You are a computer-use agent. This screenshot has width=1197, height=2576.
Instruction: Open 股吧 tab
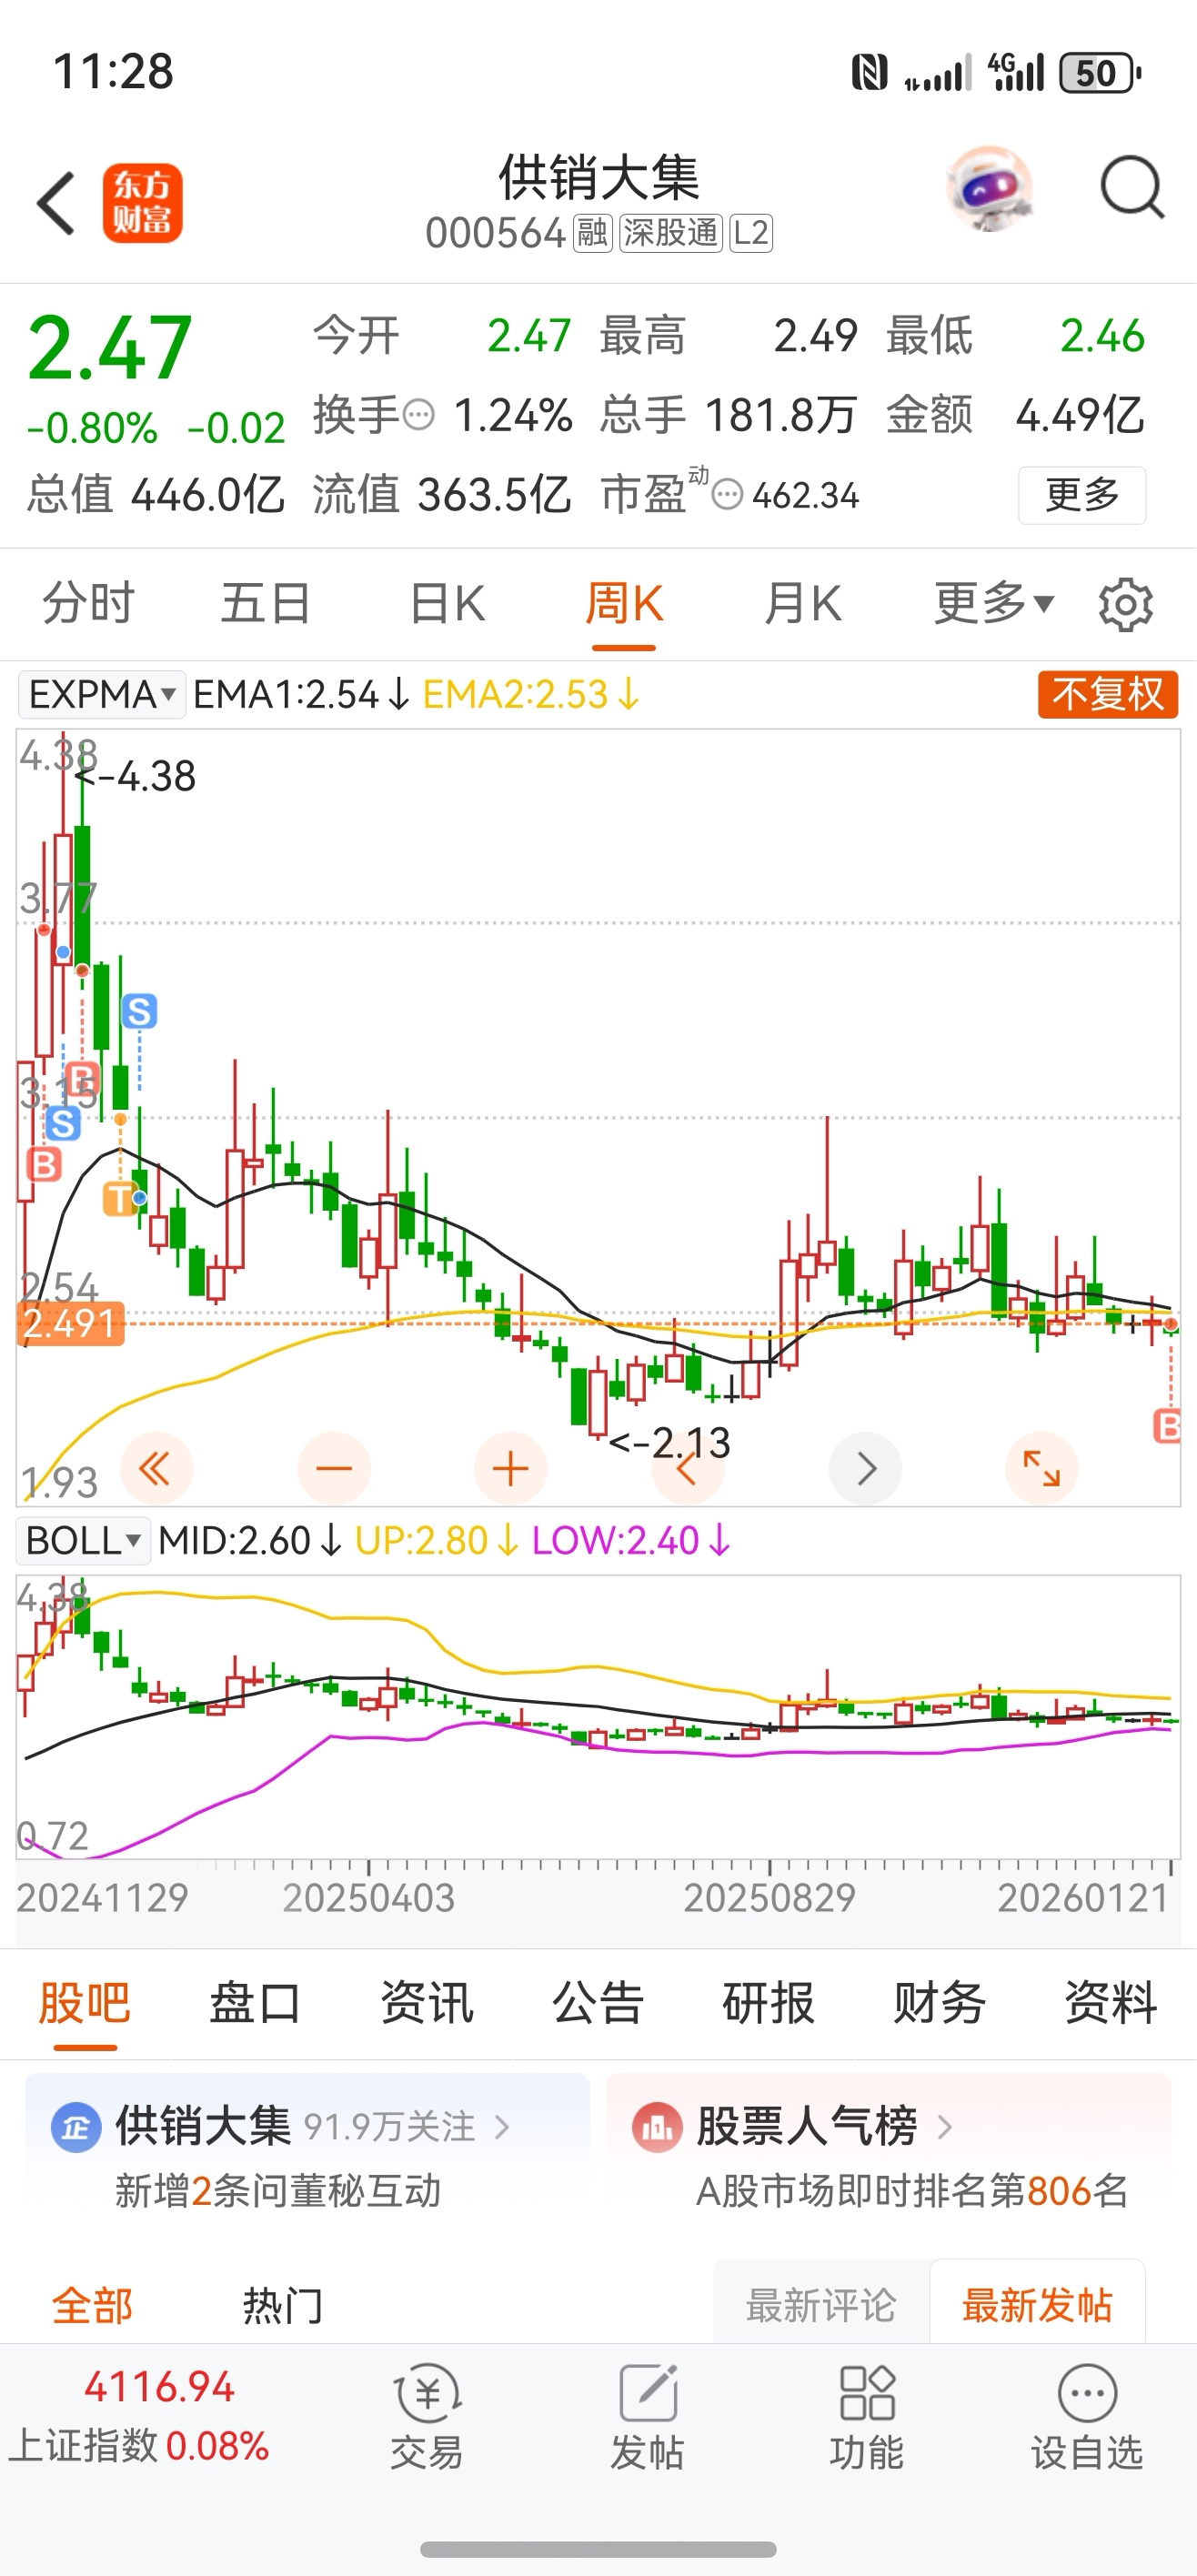coord(85,2003)
